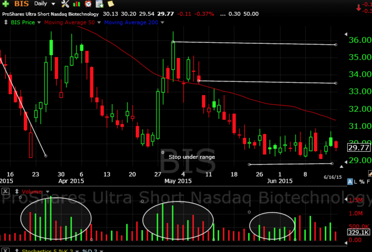Click the move arrows beside BIS Price
Screen dimensions: 372x252
(x=6, y=22)
